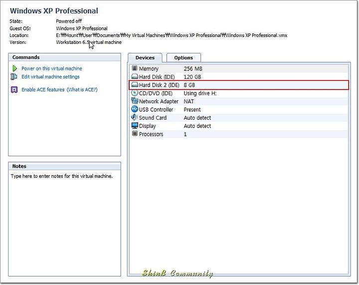Select the Hard Disk 2 (IDE) label

(159, 85)
